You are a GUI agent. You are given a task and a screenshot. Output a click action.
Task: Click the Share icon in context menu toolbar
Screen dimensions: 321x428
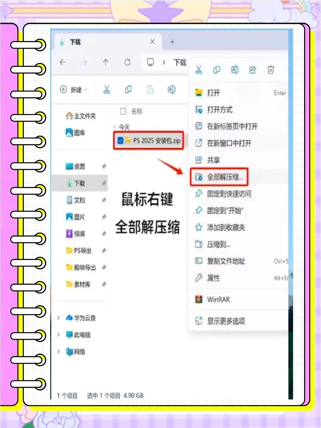click(252, 70)
